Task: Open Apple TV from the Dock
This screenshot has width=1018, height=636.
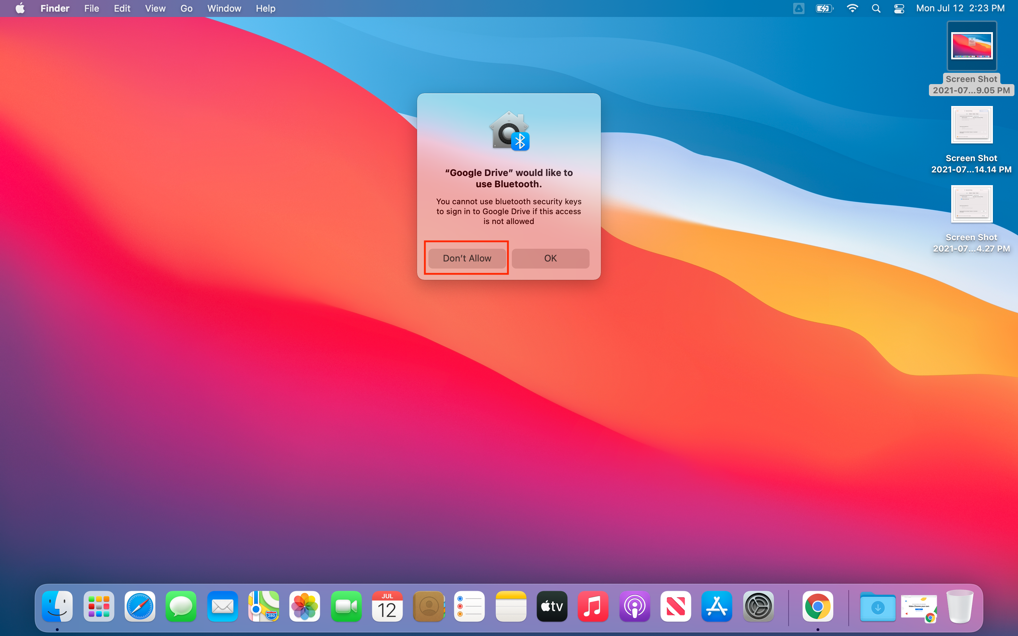Action: point(552,607)
